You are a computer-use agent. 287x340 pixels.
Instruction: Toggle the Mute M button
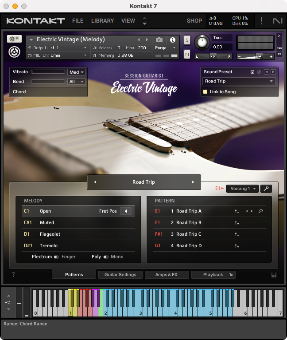coord(187,54)
